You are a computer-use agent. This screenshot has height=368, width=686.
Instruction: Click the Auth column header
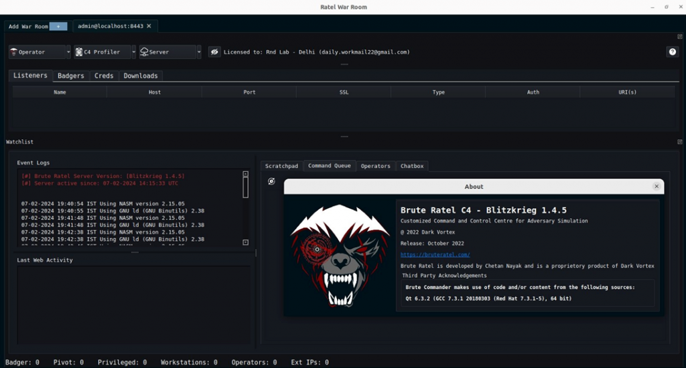533,92
